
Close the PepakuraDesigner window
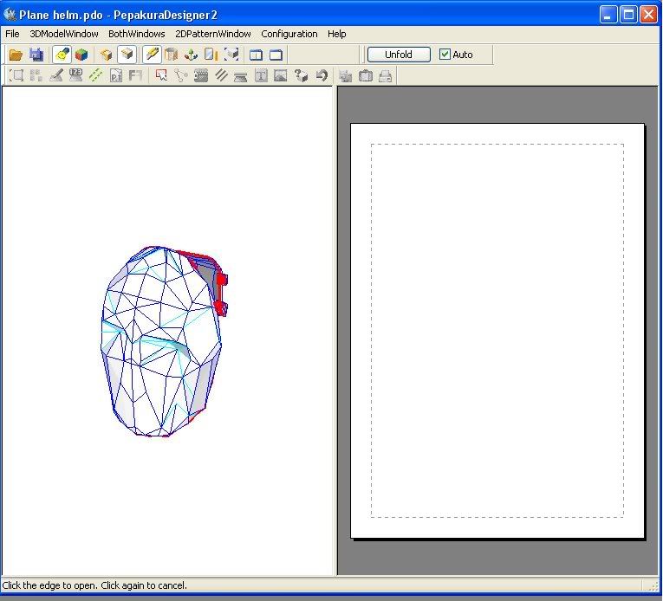pos(648,15)
